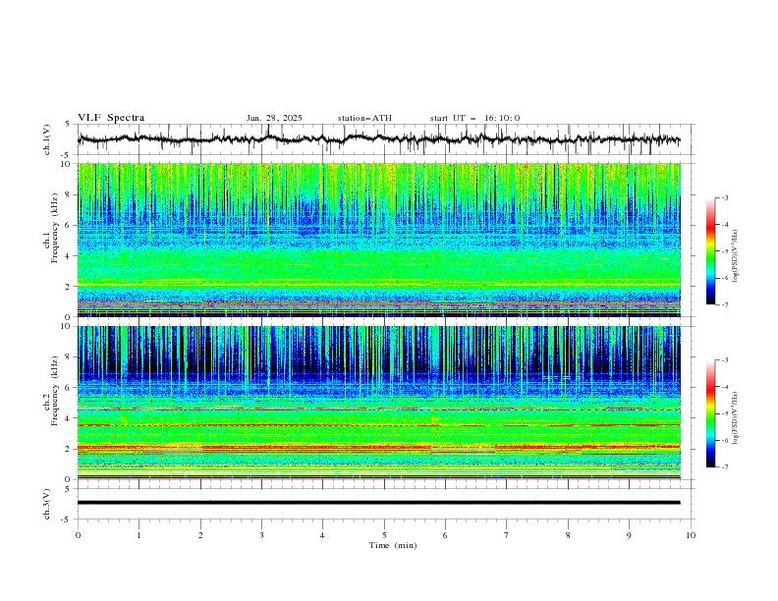The image size is (778, 601).
Task: Click the "8" tick on the time axis
Action: tap(568, 535)
